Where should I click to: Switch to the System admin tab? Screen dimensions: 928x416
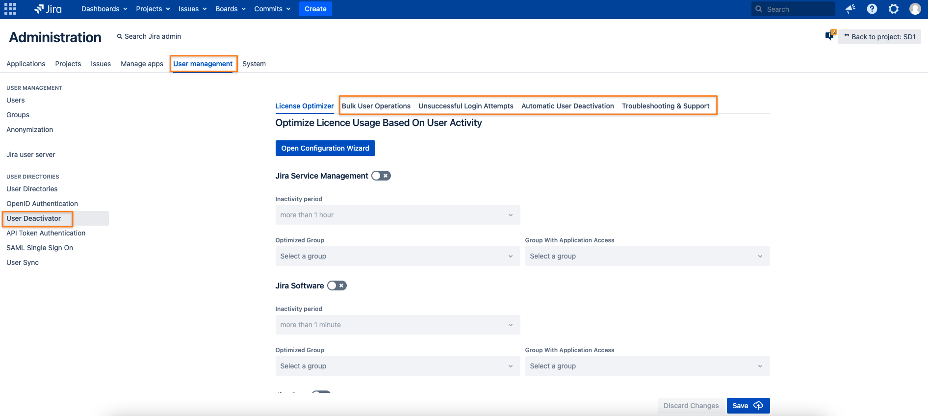[x=254, y=64]
